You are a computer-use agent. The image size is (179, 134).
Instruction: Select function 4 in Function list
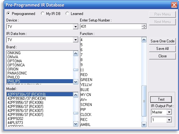(111, 40)
